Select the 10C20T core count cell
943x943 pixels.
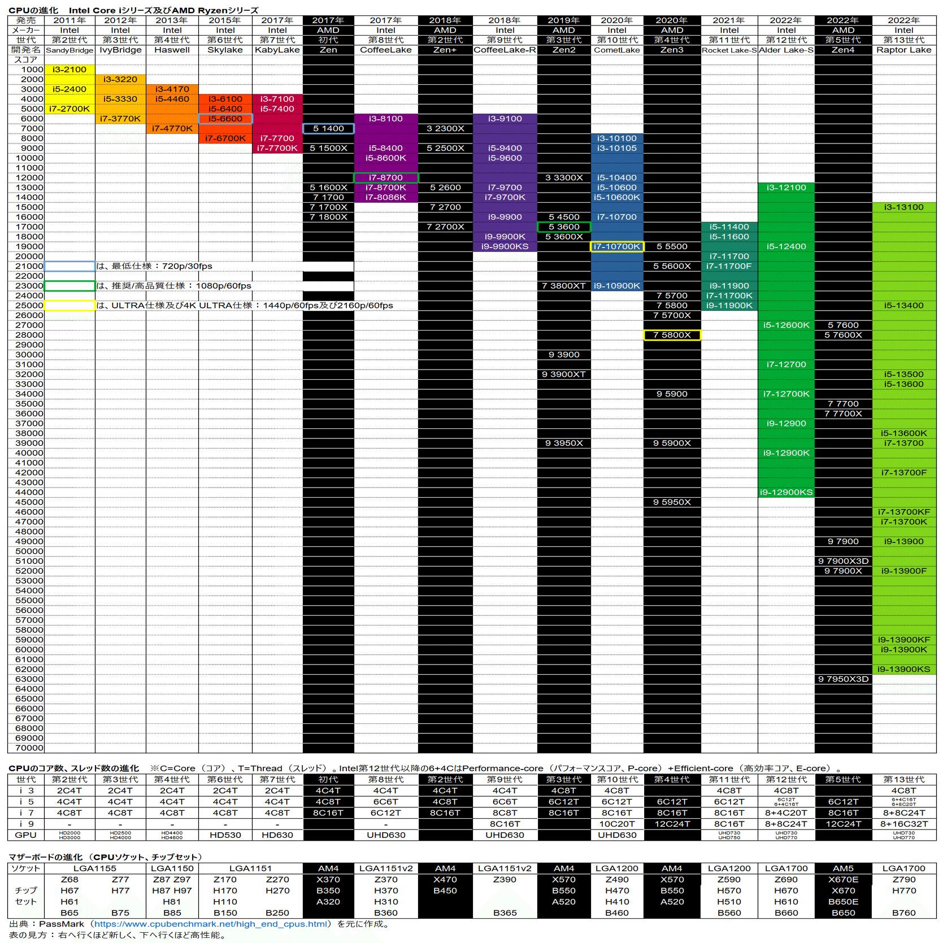click(617, 824)
